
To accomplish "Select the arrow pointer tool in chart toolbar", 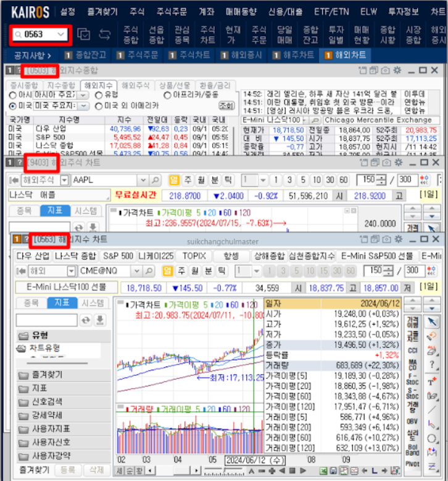I will pos(431,322).
